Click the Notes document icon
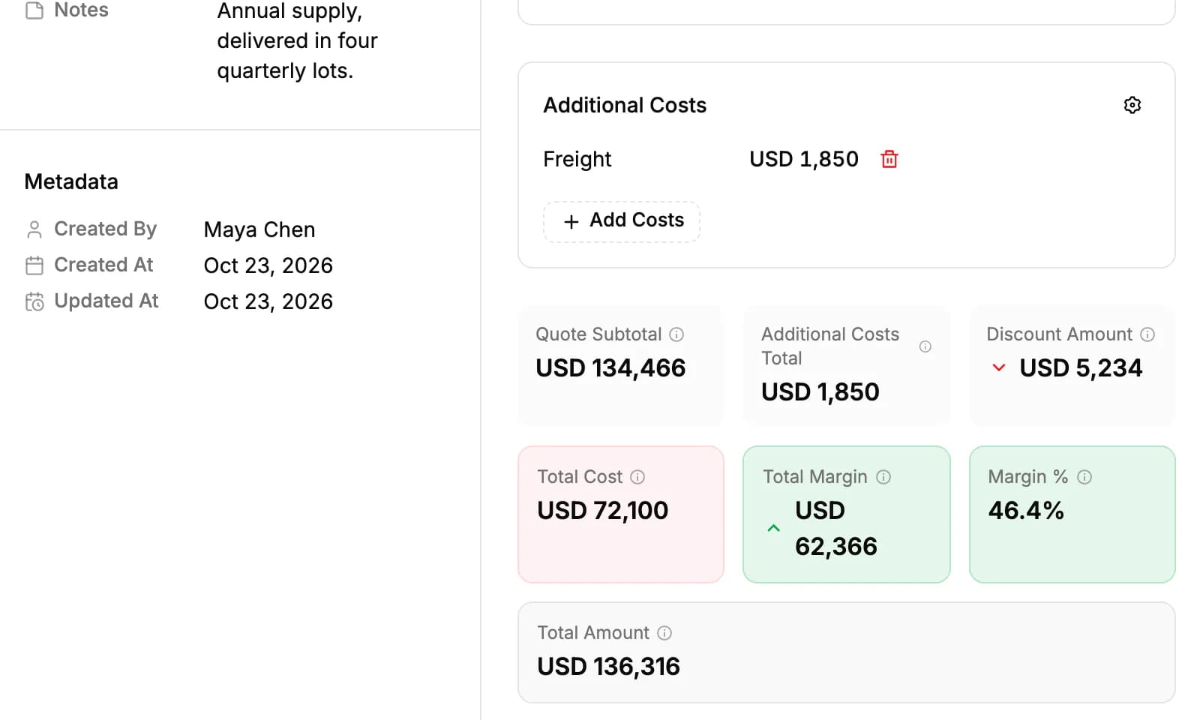The width and height of the screenshot is (1200, 720). click(34, 10)
